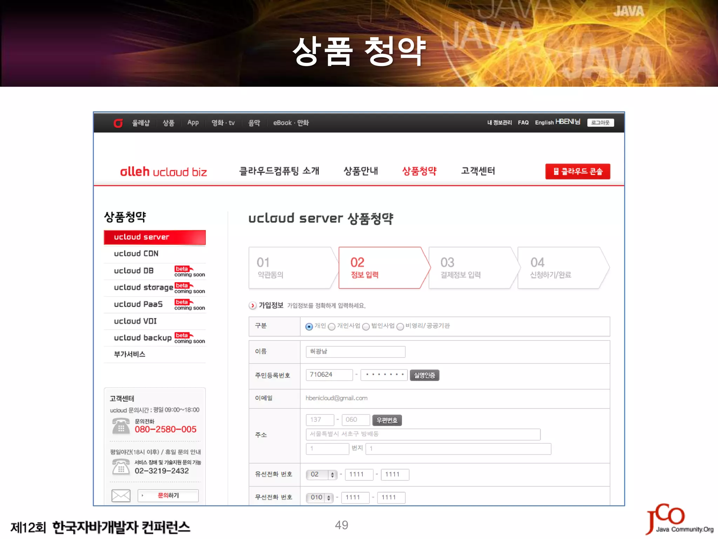Click the 710624 resident number field
This screenshot has width=718, height=539.
329,375
